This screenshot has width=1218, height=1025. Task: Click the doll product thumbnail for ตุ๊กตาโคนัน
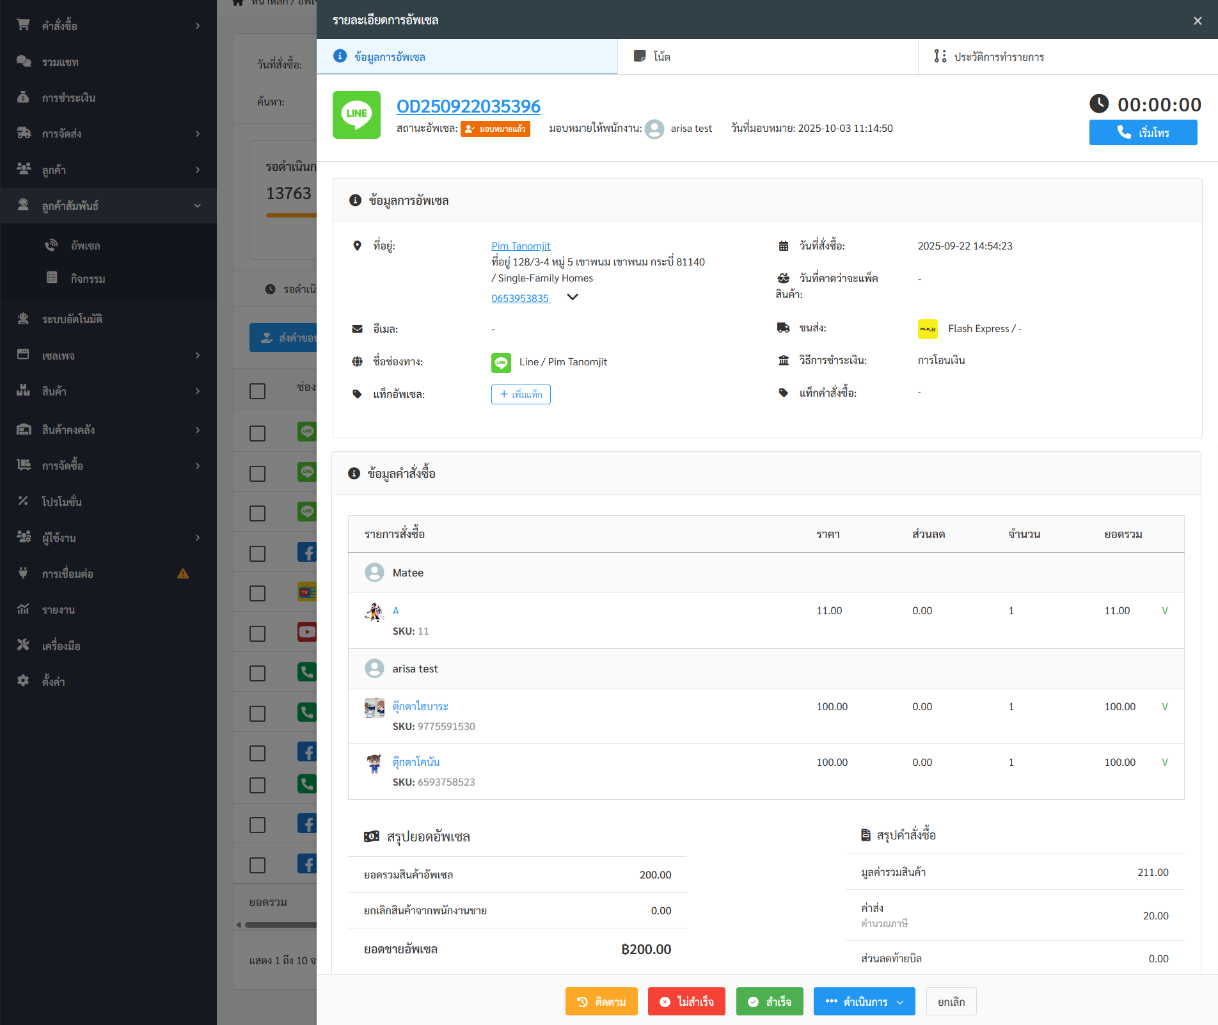point(374,763)
